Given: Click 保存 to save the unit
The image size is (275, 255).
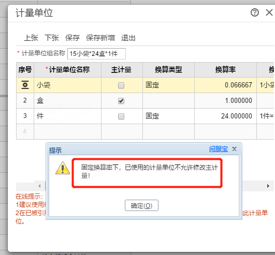Looking at the screenshot, I should 73,38.
